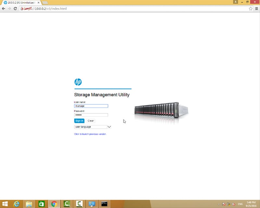Image resolution: width=260 pixels, height=208 pixels.
Task: Open the command prompt from the taskbar
Action: pyautogui.click(x=104, y=204)
